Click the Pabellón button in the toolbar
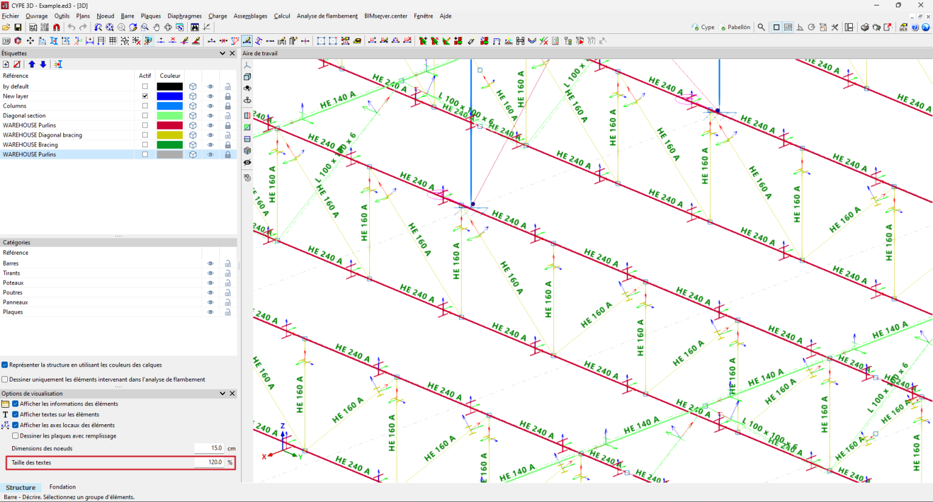 [x=735, y=27]
